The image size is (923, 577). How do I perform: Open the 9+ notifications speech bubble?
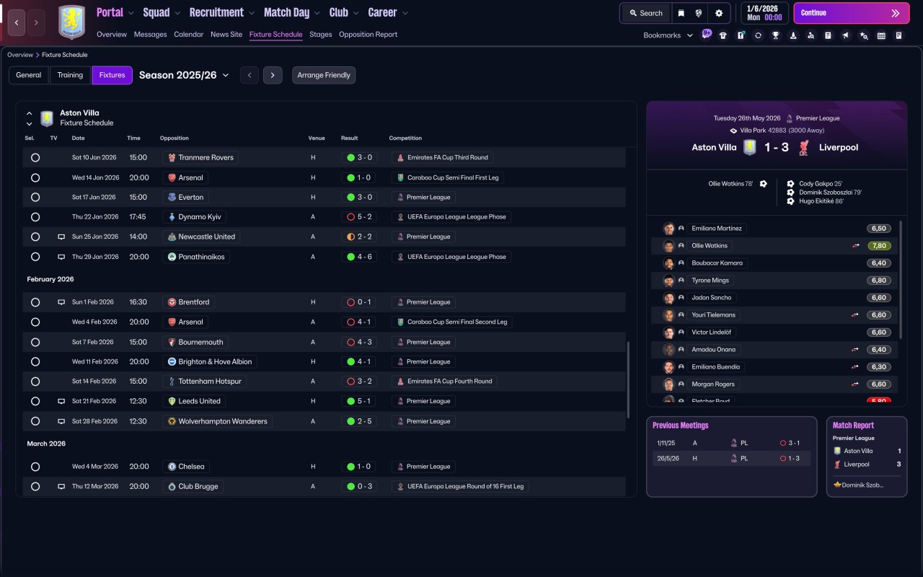tap(707, 34)
